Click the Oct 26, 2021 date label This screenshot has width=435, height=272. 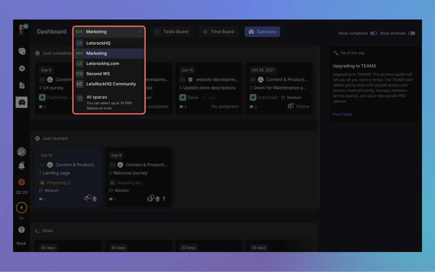pyautogui.click(x=263, y=70)
